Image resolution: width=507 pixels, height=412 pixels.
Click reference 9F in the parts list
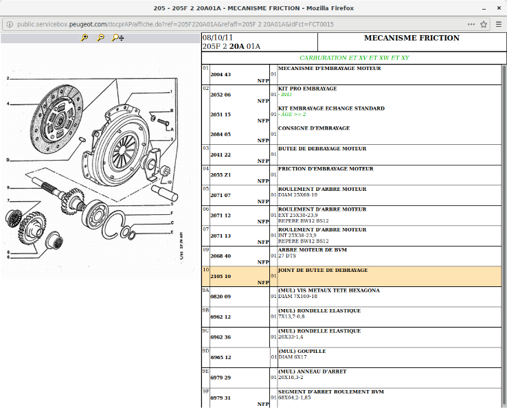pyautogui.click(x=205, y=391)
